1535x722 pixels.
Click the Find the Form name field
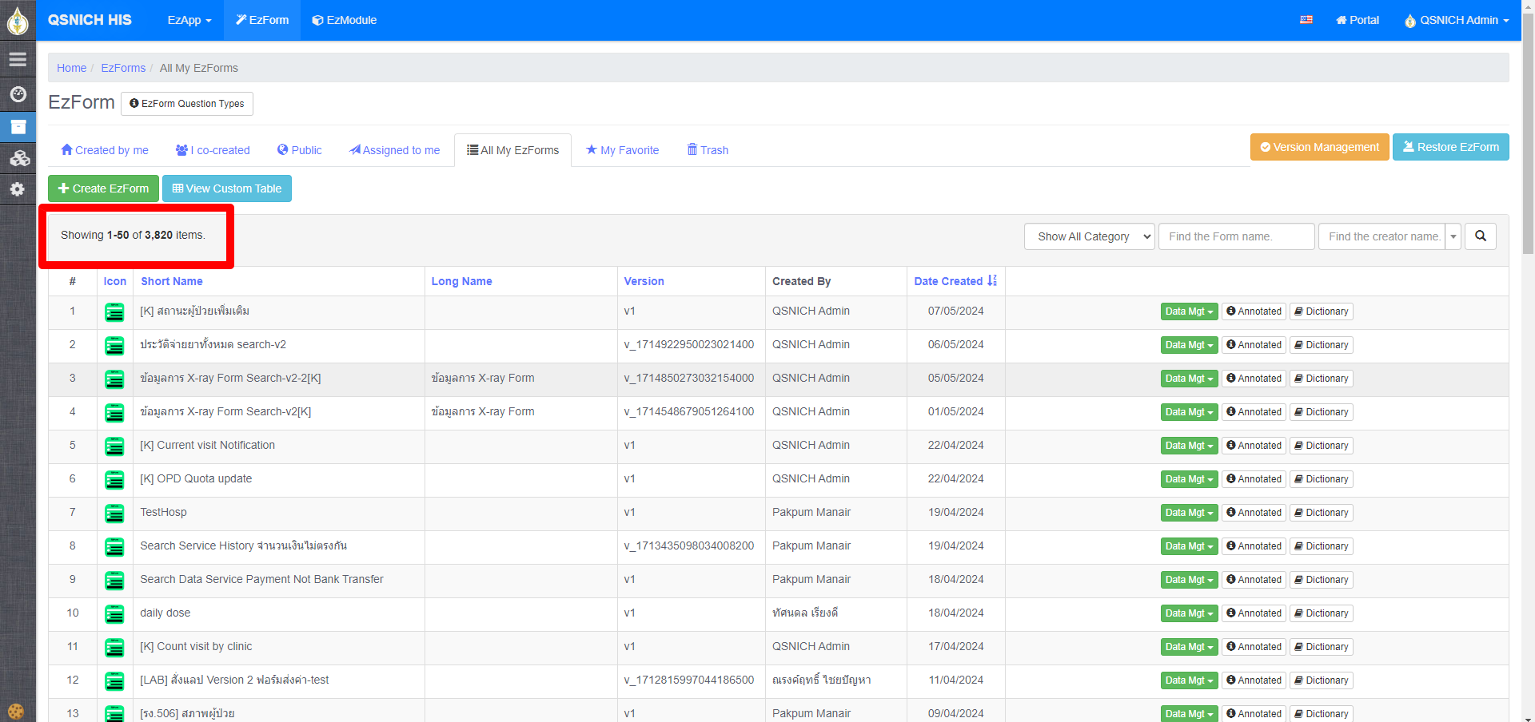click(x=1235, y=236)
